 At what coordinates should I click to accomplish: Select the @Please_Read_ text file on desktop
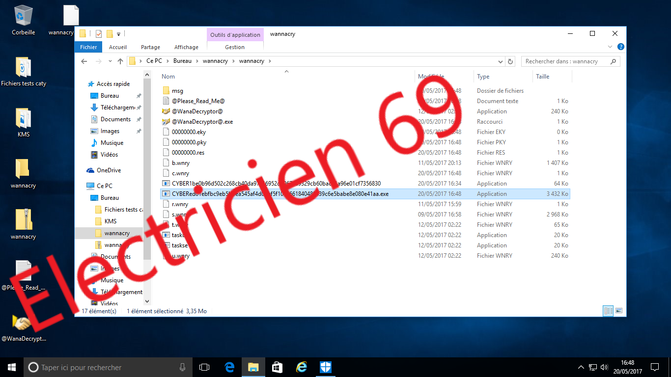tap(24, 275)
